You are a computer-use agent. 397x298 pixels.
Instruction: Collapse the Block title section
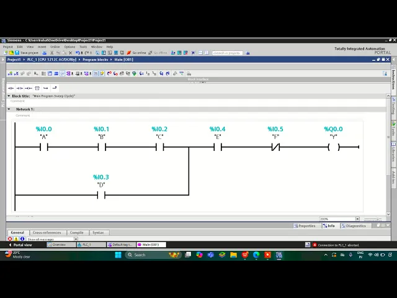(9, 96)
